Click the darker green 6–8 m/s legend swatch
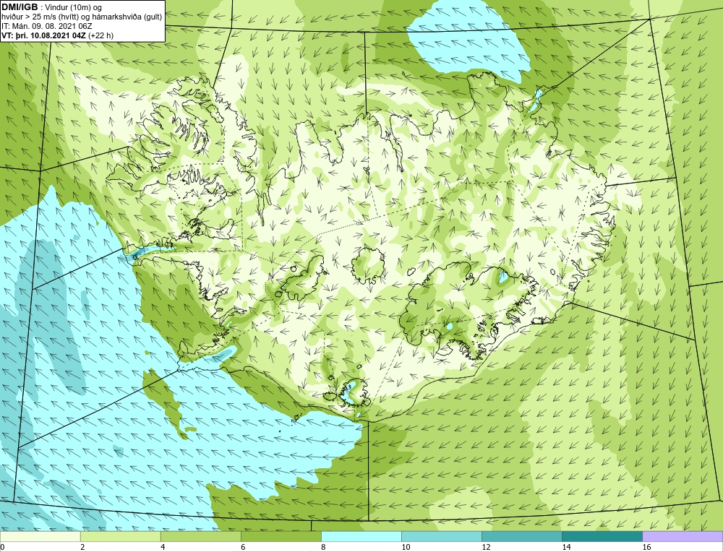 tap(281, 536)
